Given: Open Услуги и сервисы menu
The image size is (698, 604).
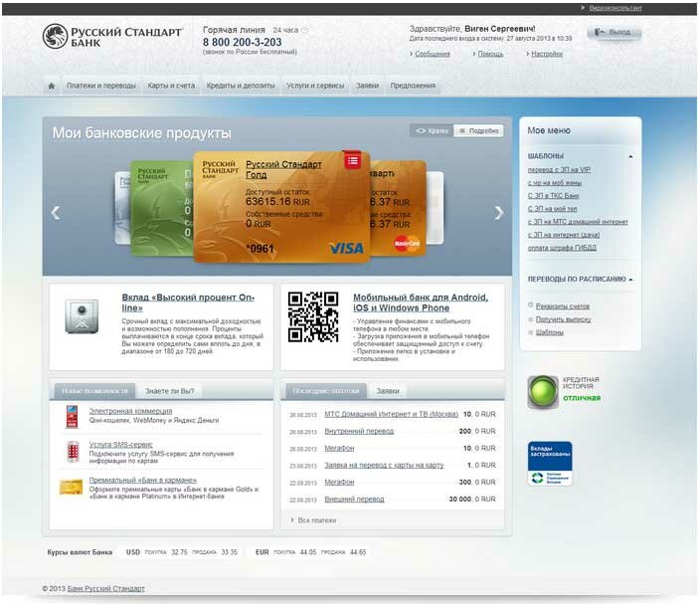Looking at the screenshot, I should pyautogui.click(x=315, y=86).
